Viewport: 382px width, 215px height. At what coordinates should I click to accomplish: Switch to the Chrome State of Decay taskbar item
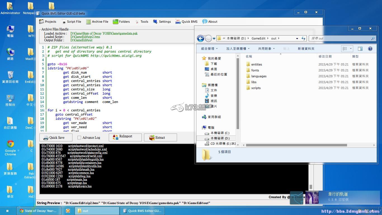click(x=39, y=211)
